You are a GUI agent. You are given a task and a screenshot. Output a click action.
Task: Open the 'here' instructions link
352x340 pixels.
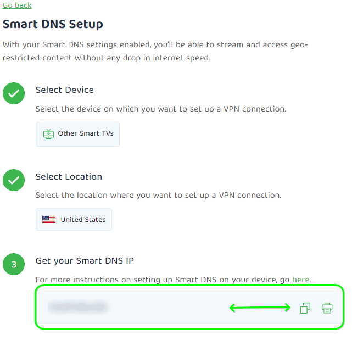(x=301, y=280)
